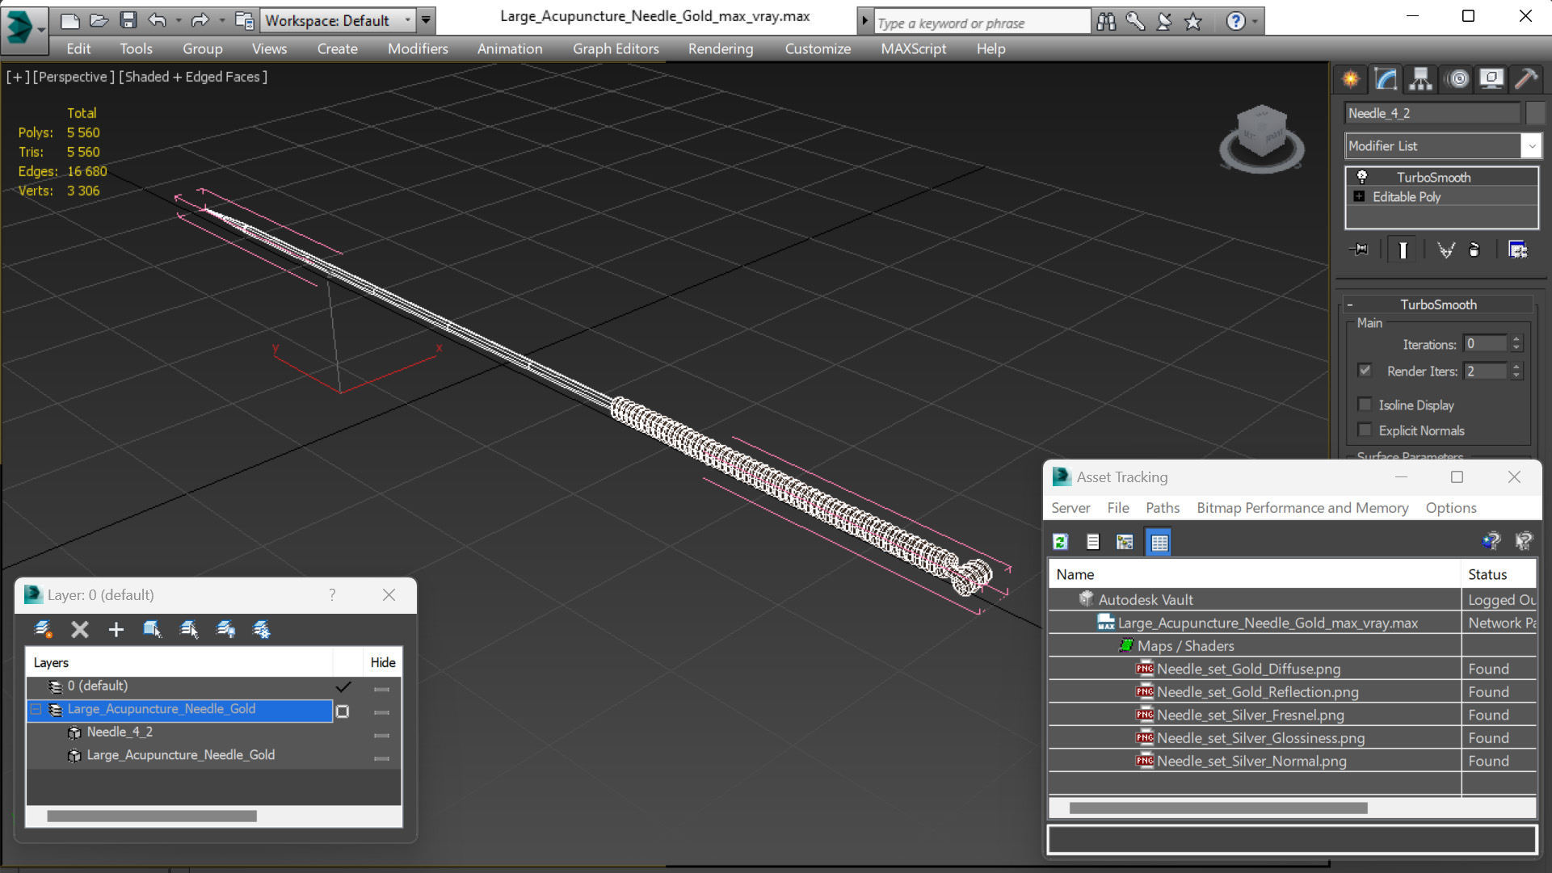
Task: Open quick access toolbar customize arrow
Action: point(426,20)
